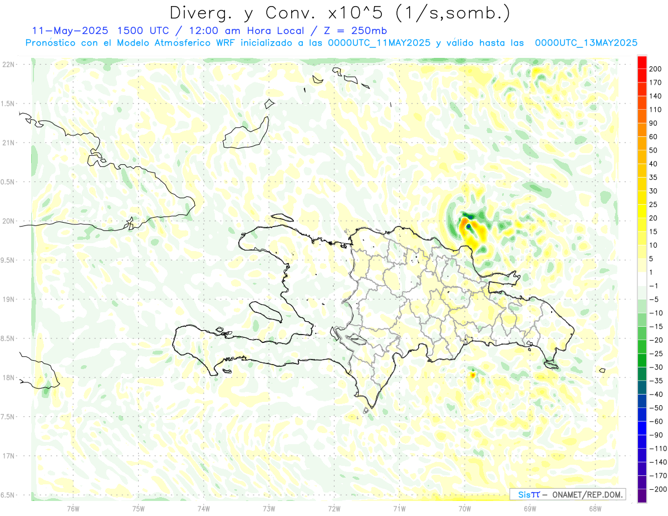Viewport: 668px width, 516px height.
Task: Click latitude label '22N'
Action: point(8,65)
